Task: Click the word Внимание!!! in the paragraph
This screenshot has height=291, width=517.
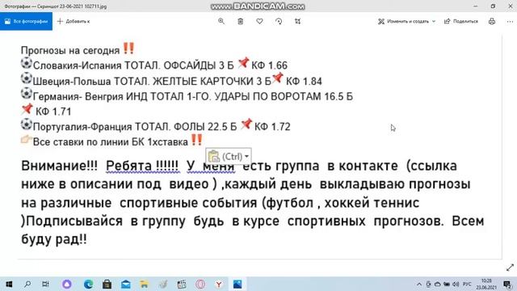Action: (x=59, y=166)
